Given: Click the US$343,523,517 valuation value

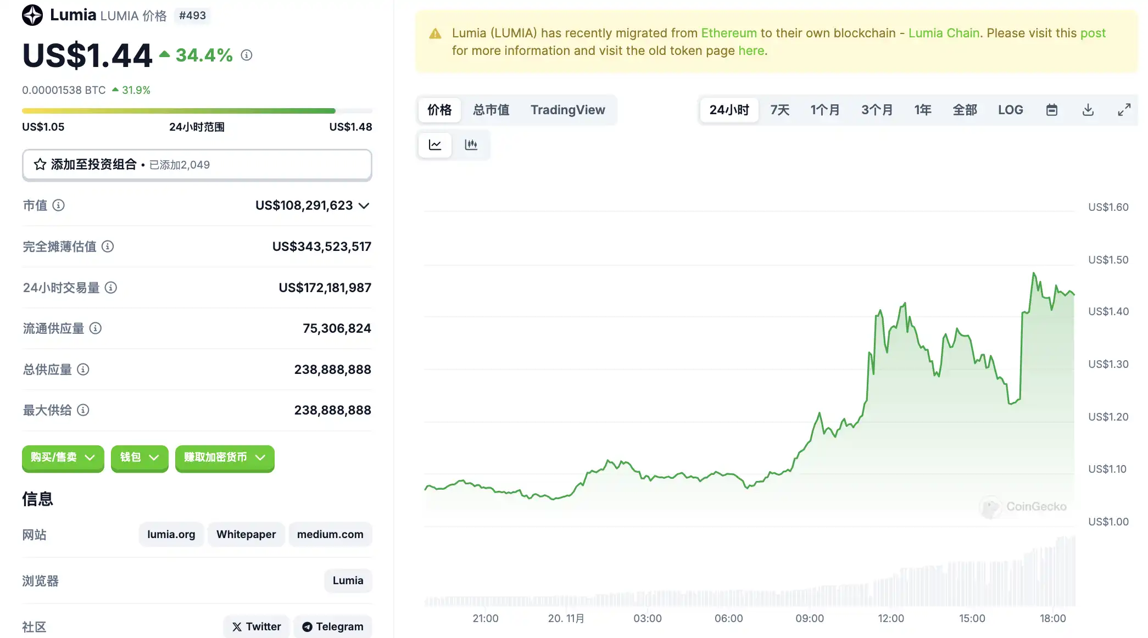Looking at the screenshot, I should pyautogui.click(x=322, y=247).
